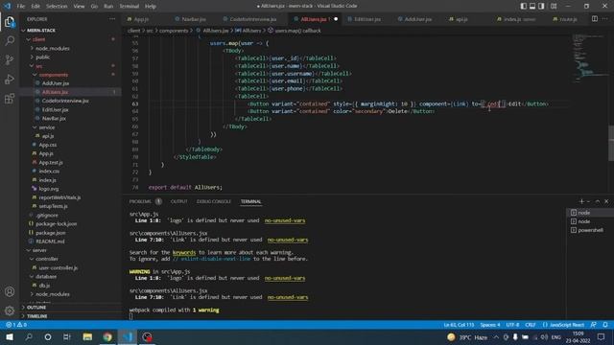The height and width of the screenshot is (345, 614).
Task: Create a new terminal with plus icon
Action: click(x=581, y=201)
